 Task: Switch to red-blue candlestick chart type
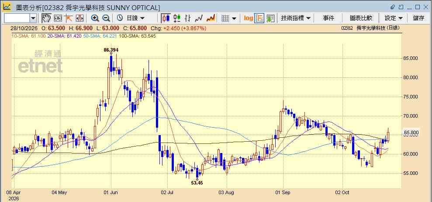pos(166,18)
